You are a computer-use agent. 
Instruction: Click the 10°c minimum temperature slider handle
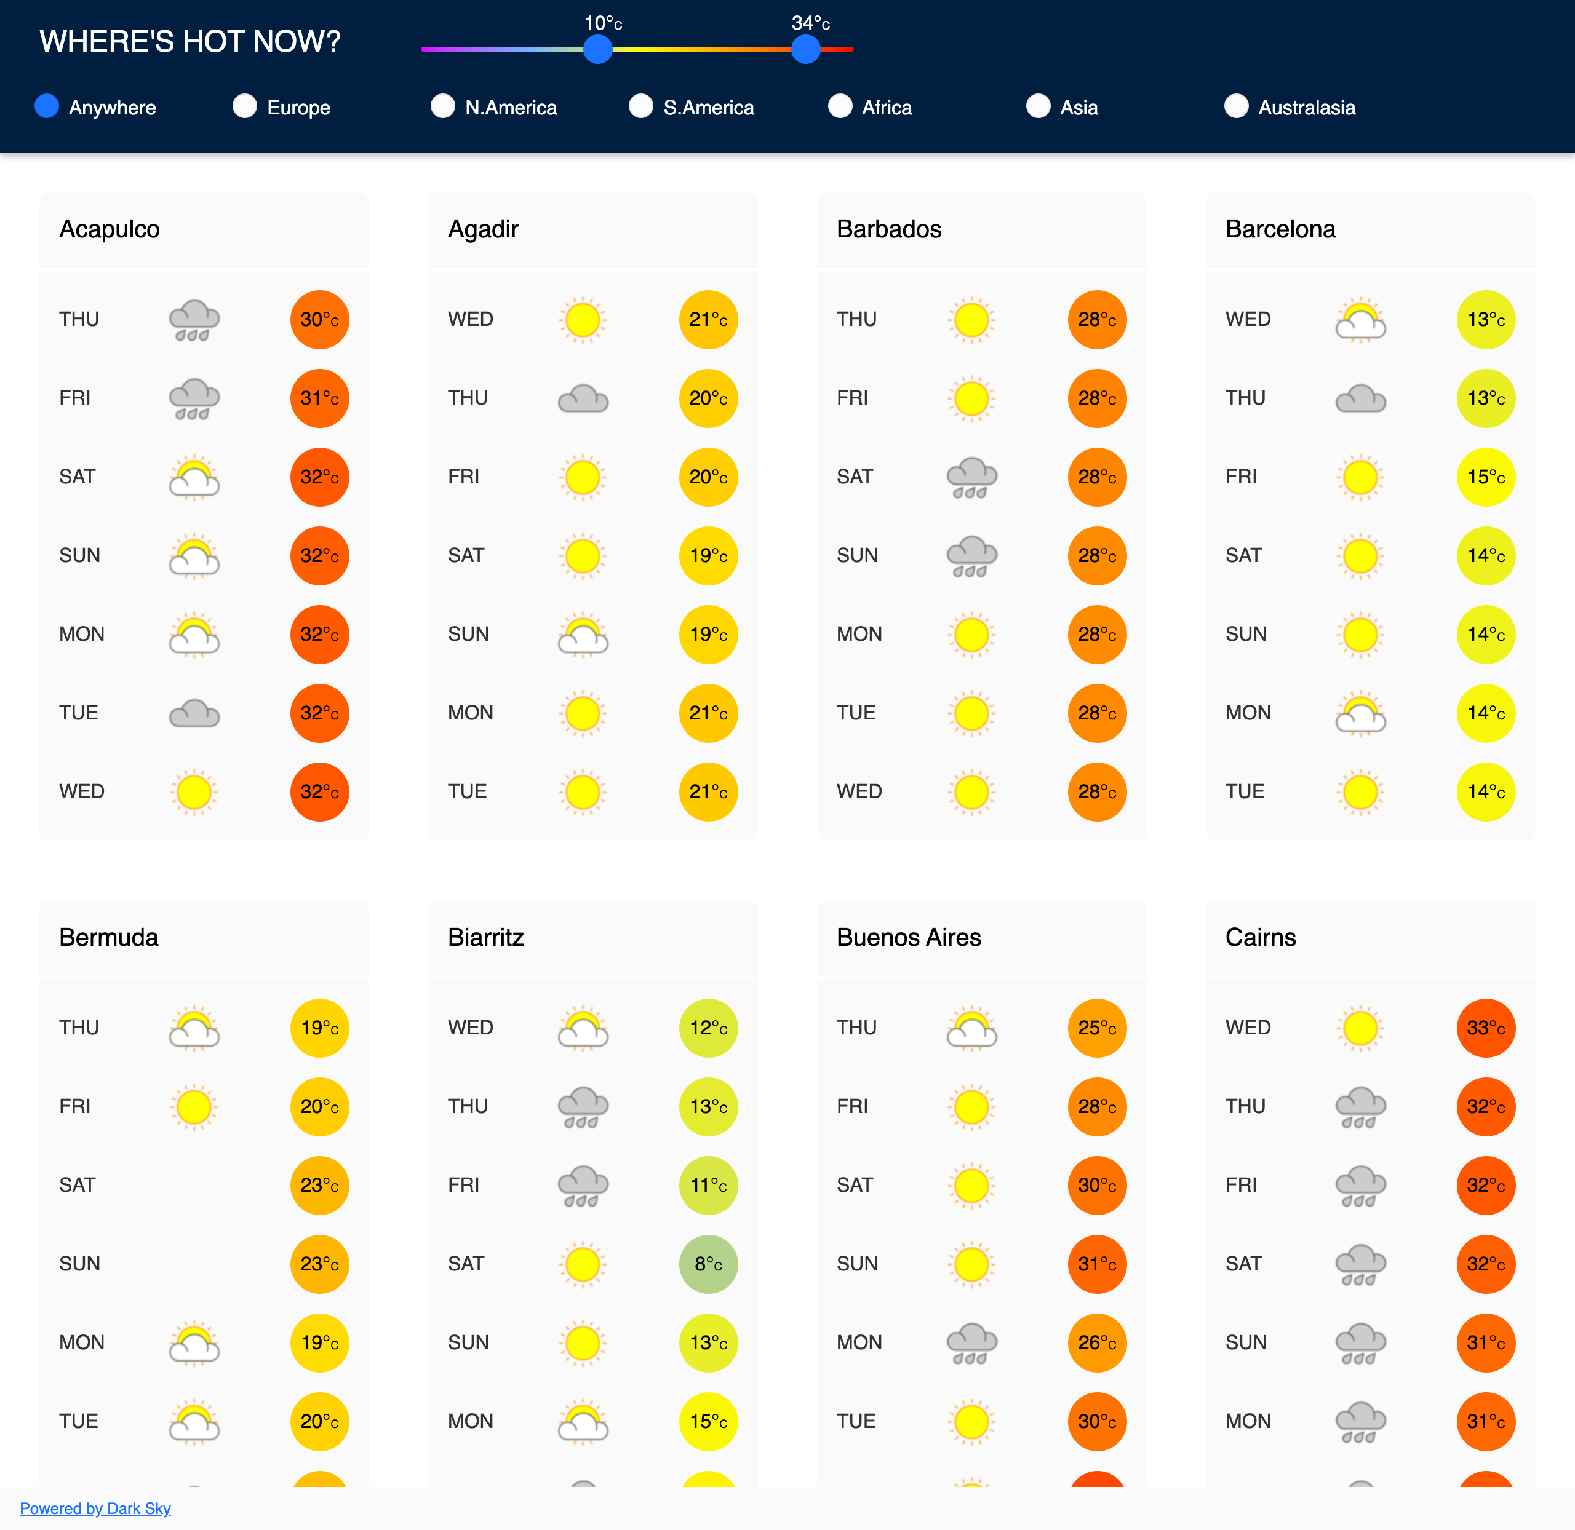[597, 49]
